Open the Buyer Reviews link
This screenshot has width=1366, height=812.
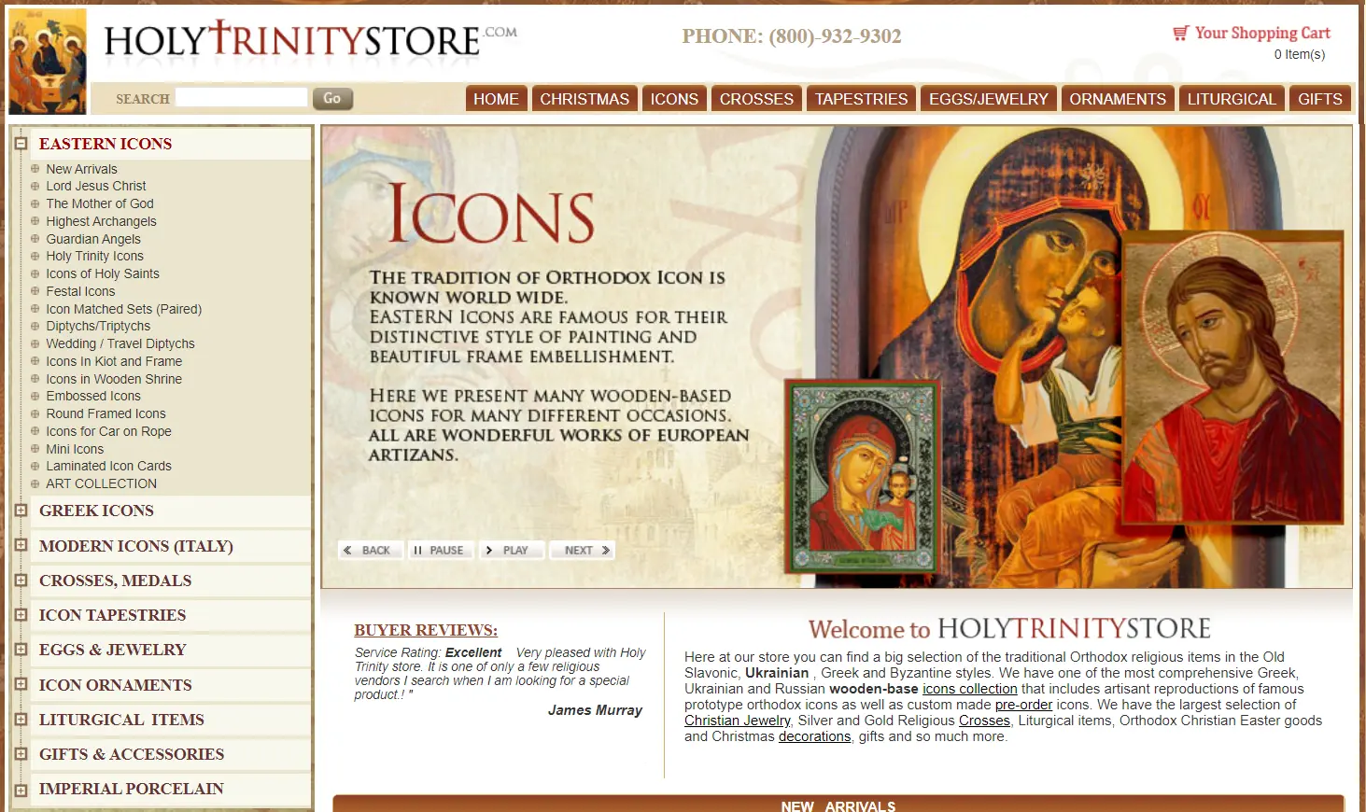tap(426, 630)
